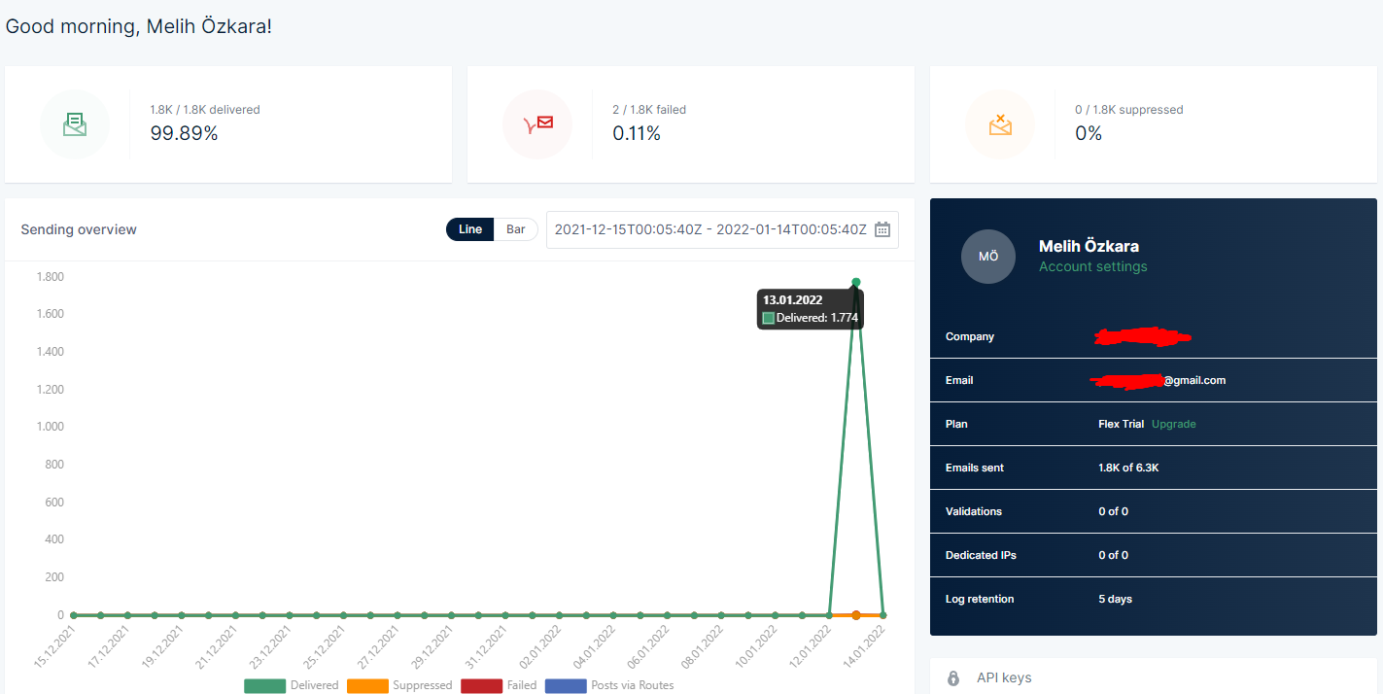Click the MÖ avatar circle
This screenshot has width=1383, height=694.
988,257
